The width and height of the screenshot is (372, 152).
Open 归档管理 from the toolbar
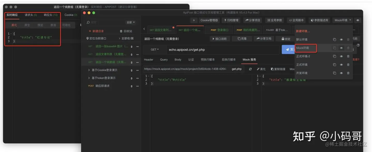click(x=231, y=20)
